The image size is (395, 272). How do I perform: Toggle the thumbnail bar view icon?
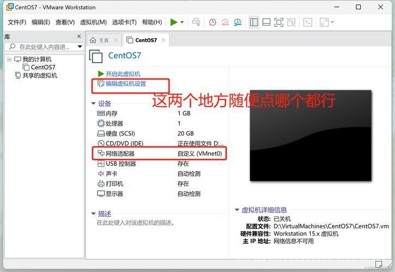[266, 22]
